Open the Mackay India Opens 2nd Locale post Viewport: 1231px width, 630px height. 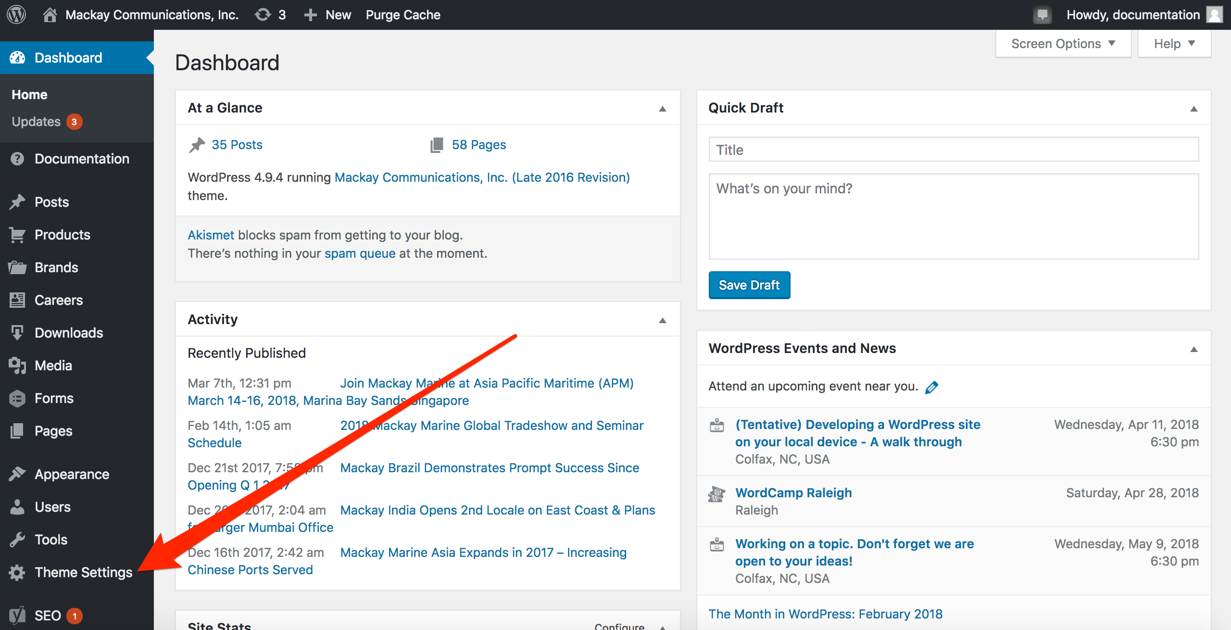pyautogui.click(x=498, y=510)
